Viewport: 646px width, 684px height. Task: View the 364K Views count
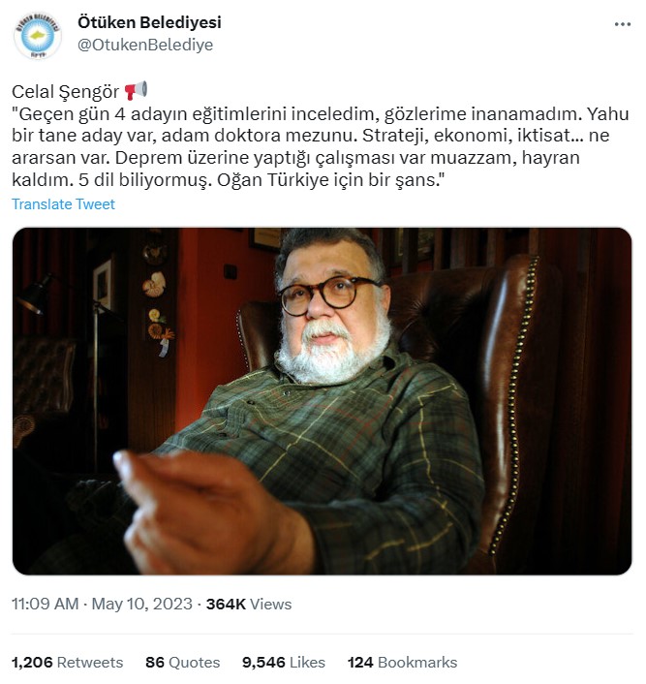click(249, 605)
